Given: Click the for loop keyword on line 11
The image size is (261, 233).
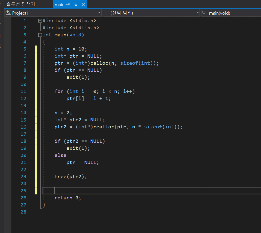Looking at the screenshot, I should click(x=59, y=91).
